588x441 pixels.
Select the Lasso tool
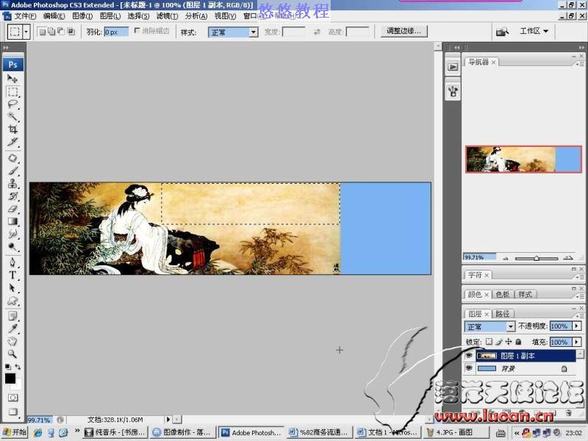pos(12,104)
